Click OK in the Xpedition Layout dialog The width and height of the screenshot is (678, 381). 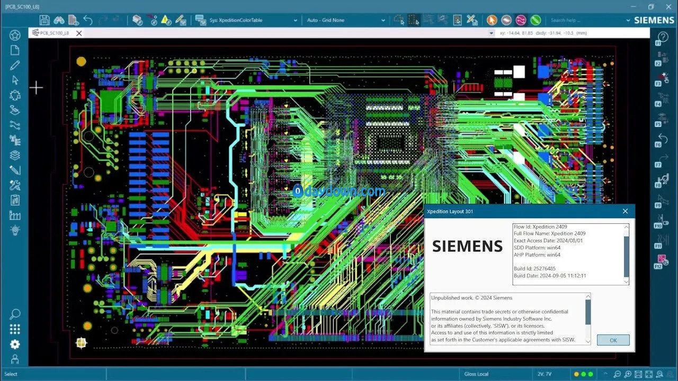click(x=613, y=340)
